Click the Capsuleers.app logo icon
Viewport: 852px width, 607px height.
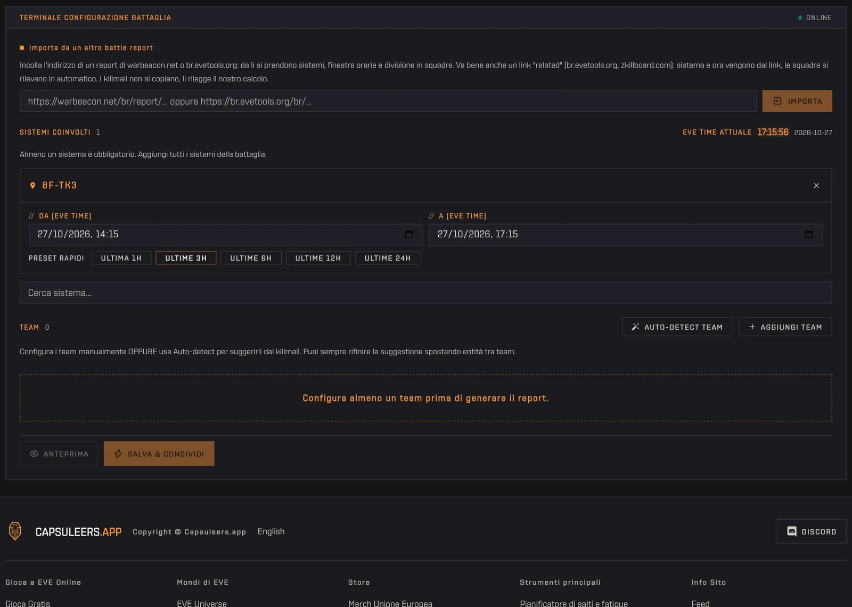(15, 531)
